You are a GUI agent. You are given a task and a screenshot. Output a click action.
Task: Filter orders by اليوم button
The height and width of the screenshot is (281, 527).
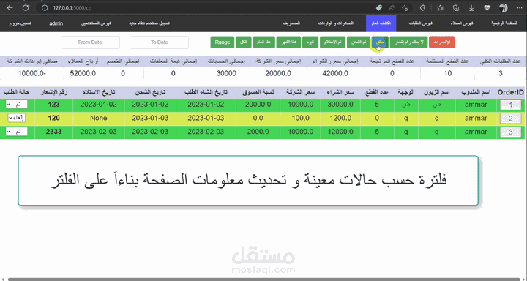[310, 42]
